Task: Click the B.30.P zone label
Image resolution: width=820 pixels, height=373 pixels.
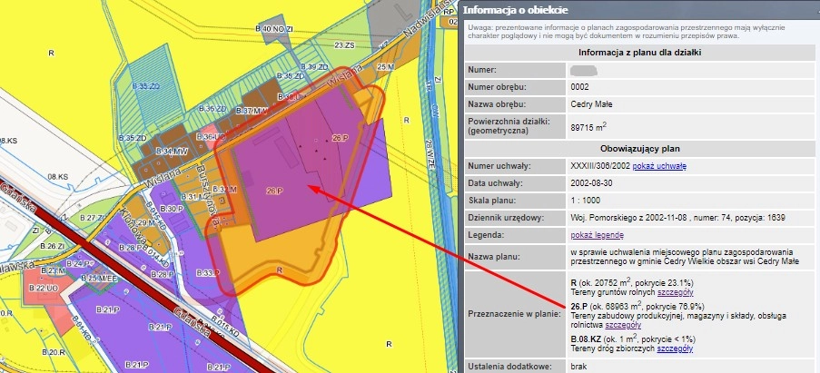Action: click(x=170, y=209)
